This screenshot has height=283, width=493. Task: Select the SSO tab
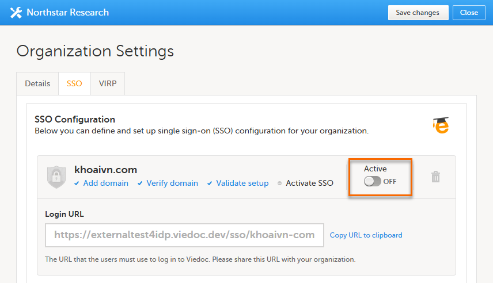coord(74,83)
